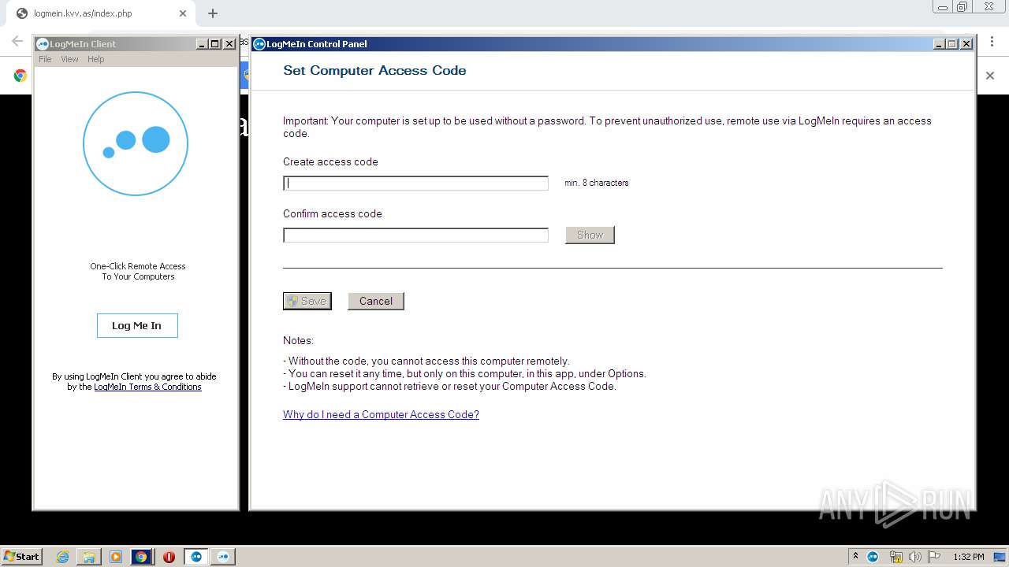Restore down the Chrome browser window
The image size is (1009, 567).
[962, 7]
